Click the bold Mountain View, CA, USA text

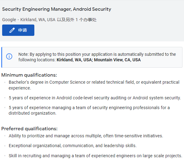117,60
